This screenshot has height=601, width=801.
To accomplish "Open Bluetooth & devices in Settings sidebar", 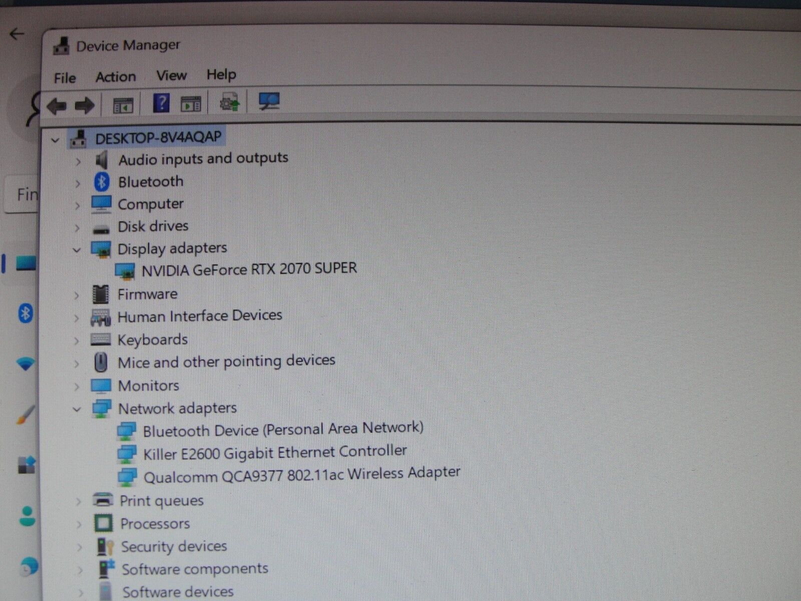I will [x=26, y=314].
